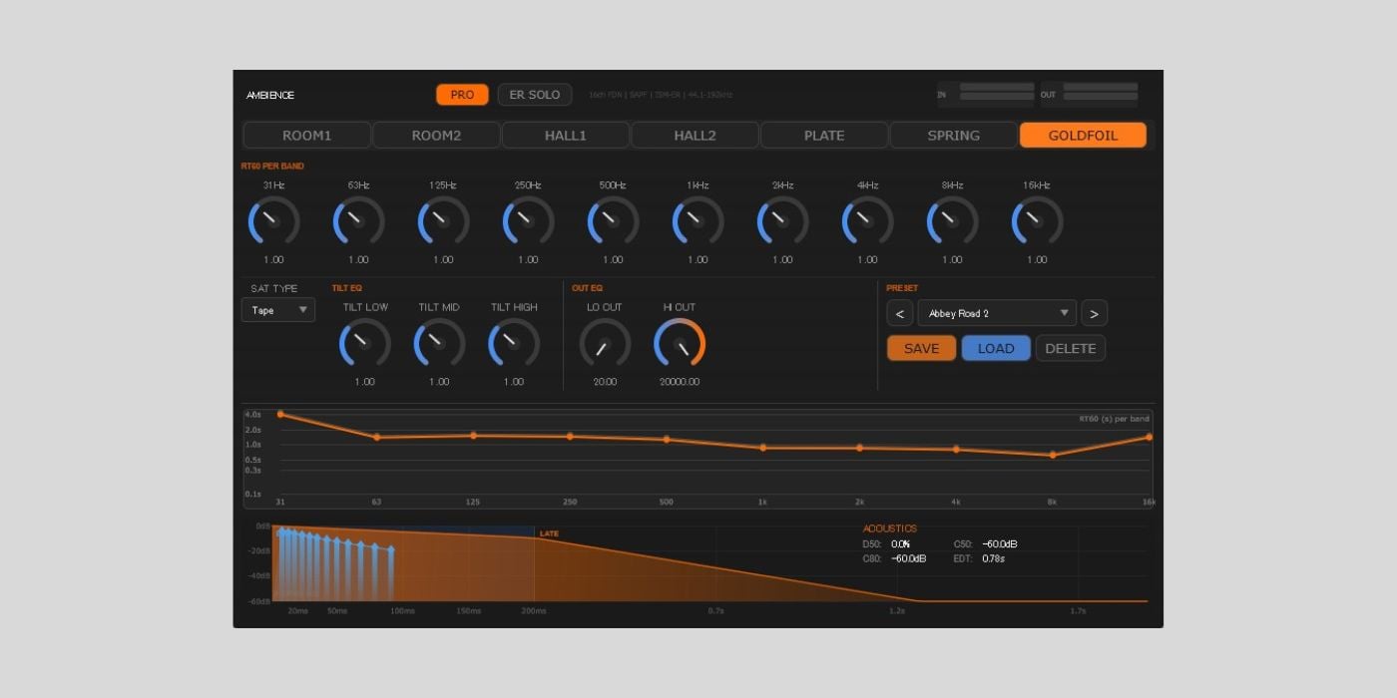
Task: Click the 31Hz RT60 knob
Action: (273, 220)
